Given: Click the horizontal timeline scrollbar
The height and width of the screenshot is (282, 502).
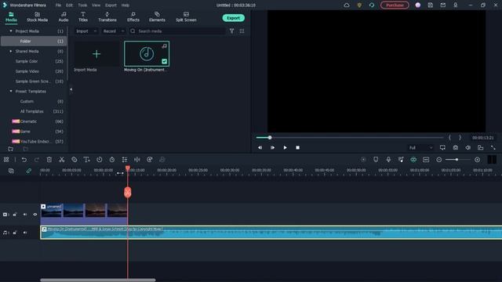Looking at the screenshot, I should (x=97, y=280).
